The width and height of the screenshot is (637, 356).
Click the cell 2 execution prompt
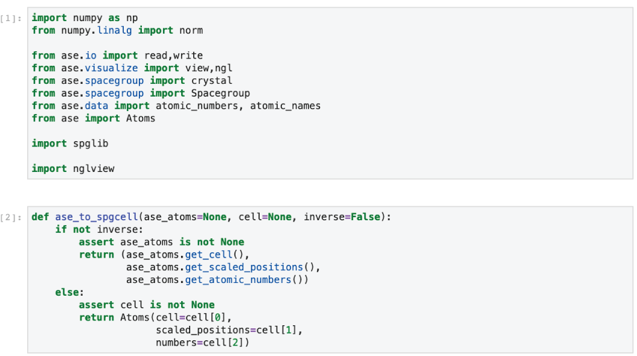[x=11, y=218]
